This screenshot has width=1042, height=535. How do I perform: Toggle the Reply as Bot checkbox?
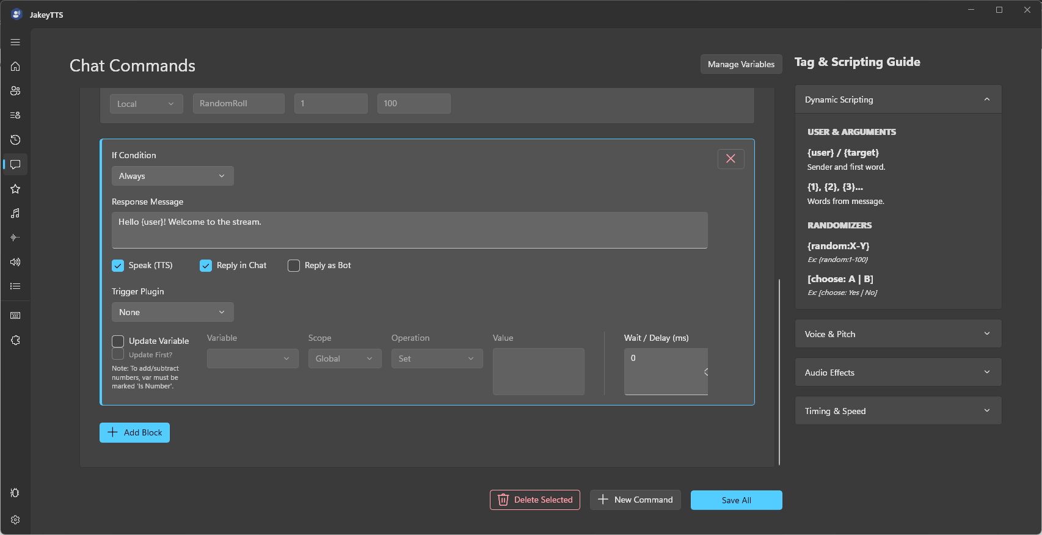tap(294, 266)
